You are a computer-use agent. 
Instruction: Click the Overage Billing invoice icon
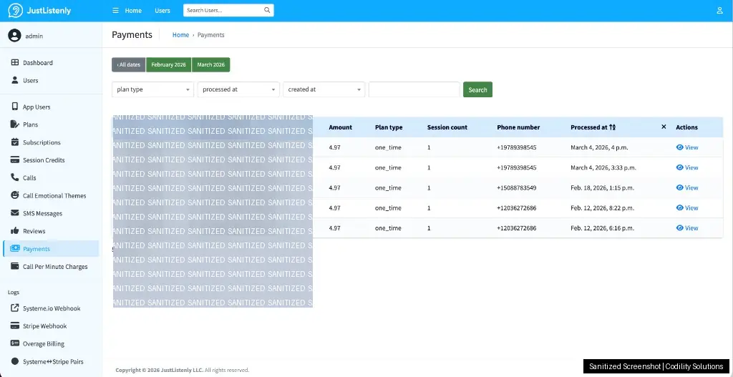click(15, 343)
